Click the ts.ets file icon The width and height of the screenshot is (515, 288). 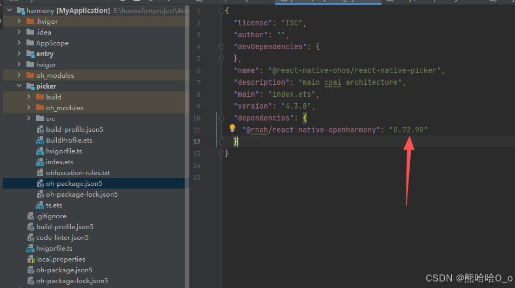click(40, 205)
